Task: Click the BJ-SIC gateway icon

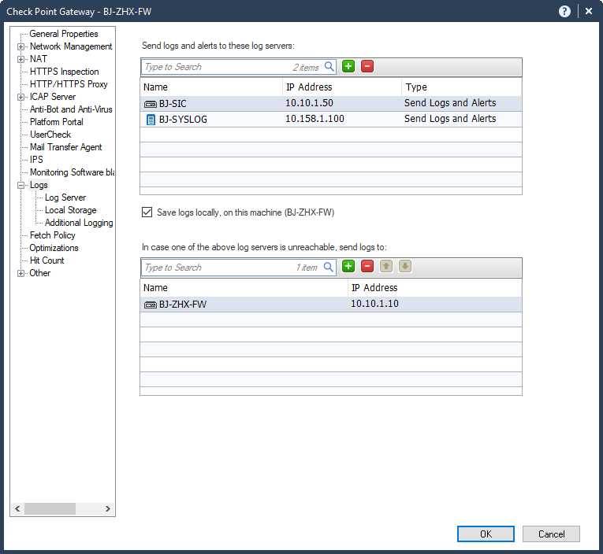Action: [x=150, y=104]
